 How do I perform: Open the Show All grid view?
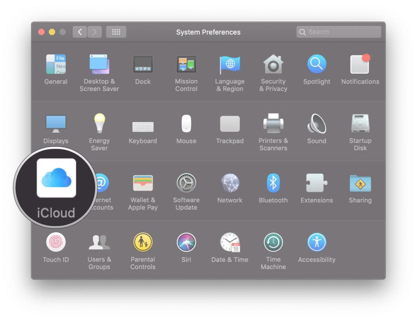click(x=116, y=32)
